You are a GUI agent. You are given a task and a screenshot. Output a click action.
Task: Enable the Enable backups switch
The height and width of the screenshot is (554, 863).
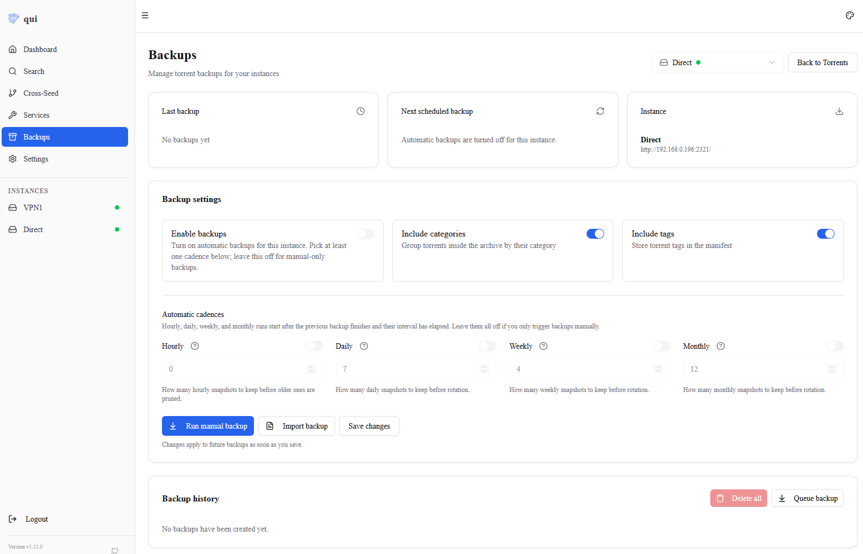pyautogui.click(x=366, y=234)
